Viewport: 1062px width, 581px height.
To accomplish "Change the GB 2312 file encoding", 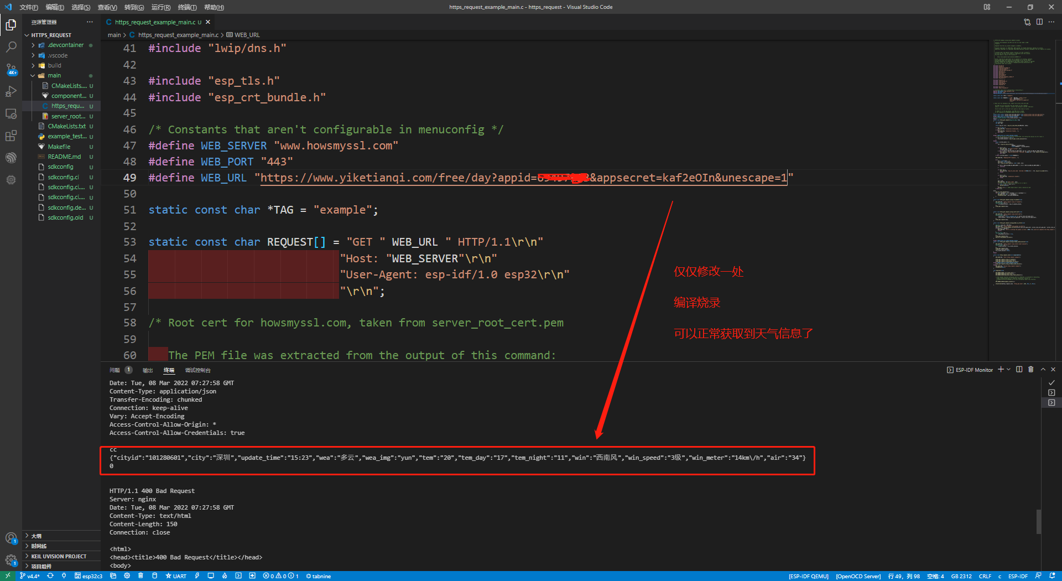I will [x=962, y=576].
